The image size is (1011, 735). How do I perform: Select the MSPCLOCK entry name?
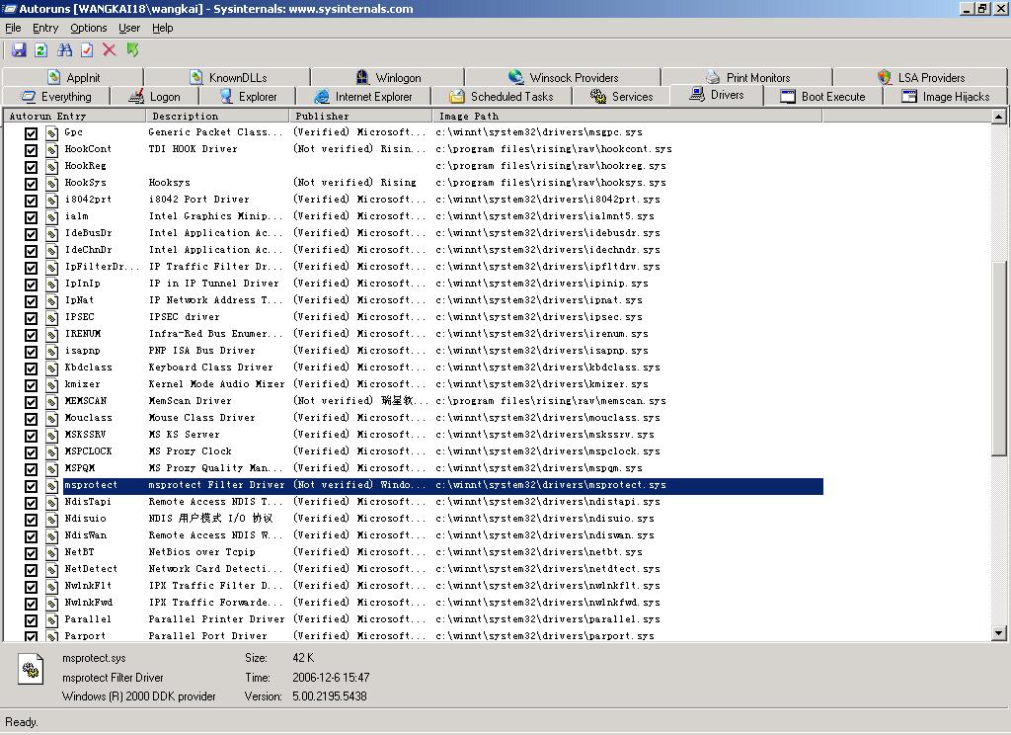coord(88,451)
